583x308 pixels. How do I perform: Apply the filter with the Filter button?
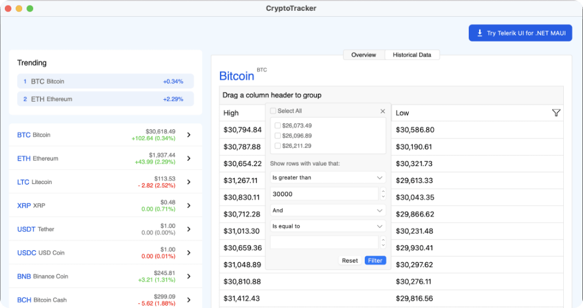tap(375, 260)
